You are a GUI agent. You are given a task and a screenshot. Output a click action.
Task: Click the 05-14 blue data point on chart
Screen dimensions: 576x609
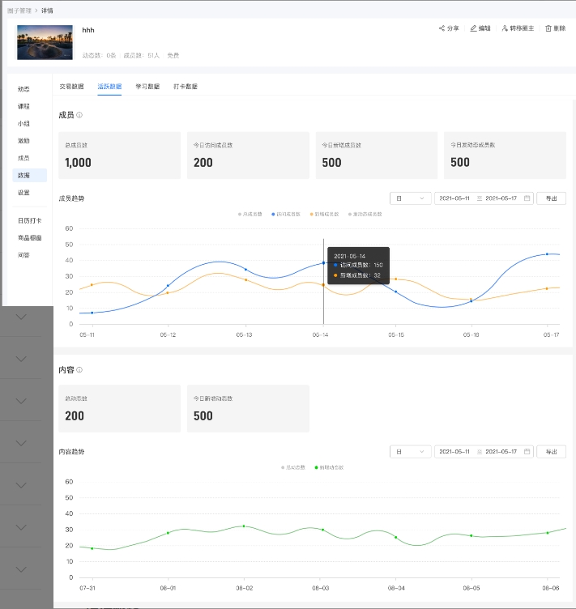tap(323, 263)
